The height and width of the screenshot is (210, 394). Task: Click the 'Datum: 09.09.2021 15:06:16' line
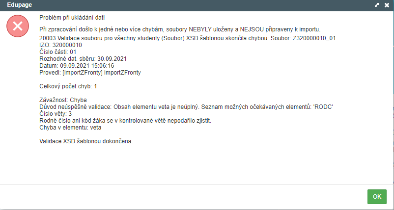[x=77, y=65]
